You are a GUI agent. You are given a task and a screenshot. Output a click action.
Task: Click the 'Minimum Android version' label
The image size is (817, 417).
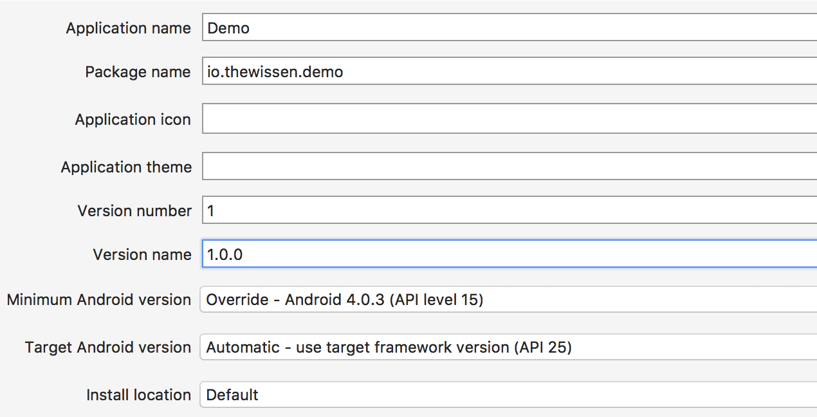[98, 299]
